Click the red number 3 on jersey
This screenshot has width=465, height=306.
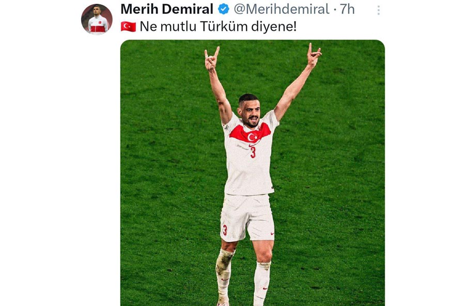[253, 152]
